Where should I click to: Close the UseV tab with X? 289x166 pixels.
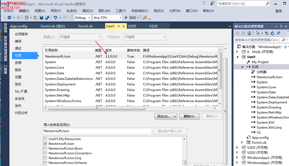124,26
